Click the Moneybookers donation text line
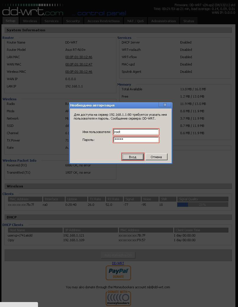 (118, 287)
